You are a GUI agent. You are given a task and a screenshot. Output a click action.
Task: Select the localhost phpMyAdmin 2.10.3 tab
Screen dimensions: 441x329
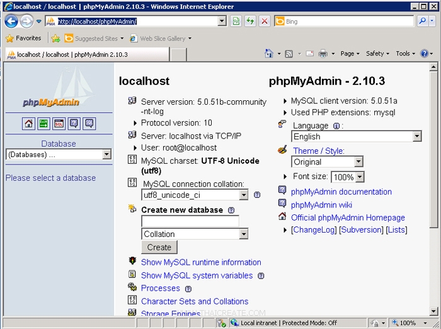87,54
